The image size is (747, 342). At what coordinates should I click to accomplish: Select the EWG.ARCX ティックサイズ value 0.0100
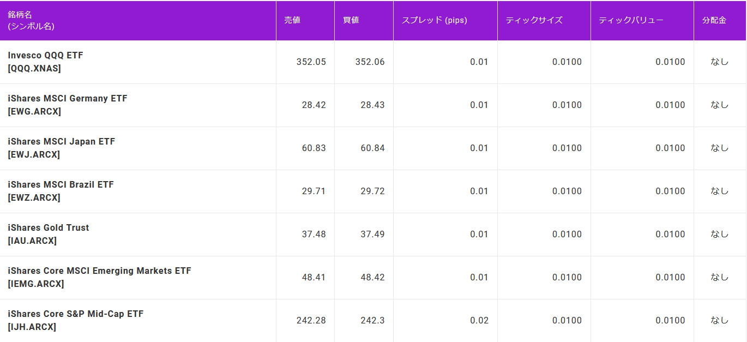[567, 105]
